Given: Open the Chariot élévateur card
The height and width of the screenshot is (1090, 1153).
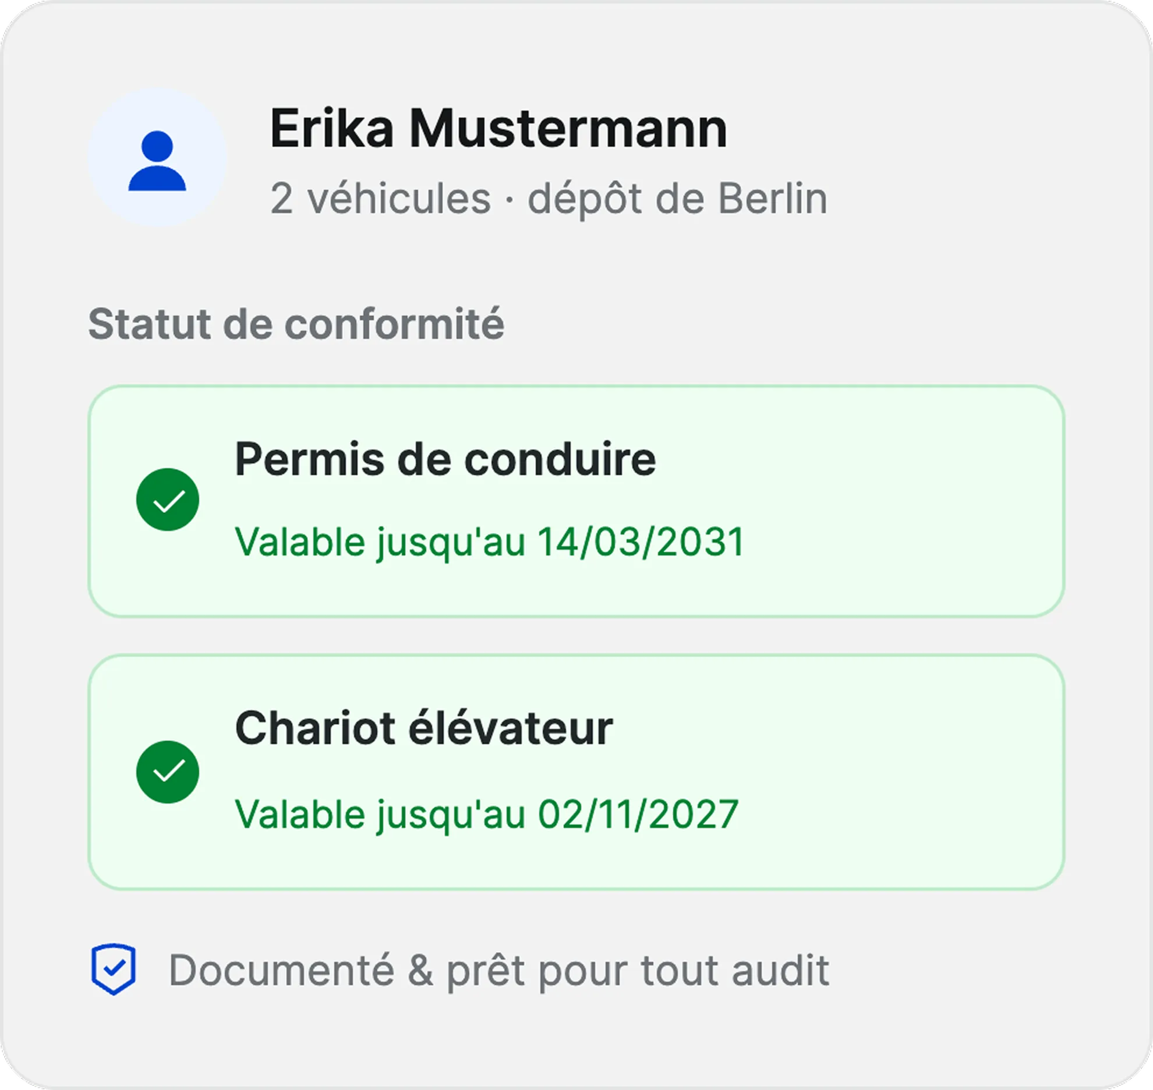Looking at the screenshot, I should pyautogui.click(x=576, y=772).
